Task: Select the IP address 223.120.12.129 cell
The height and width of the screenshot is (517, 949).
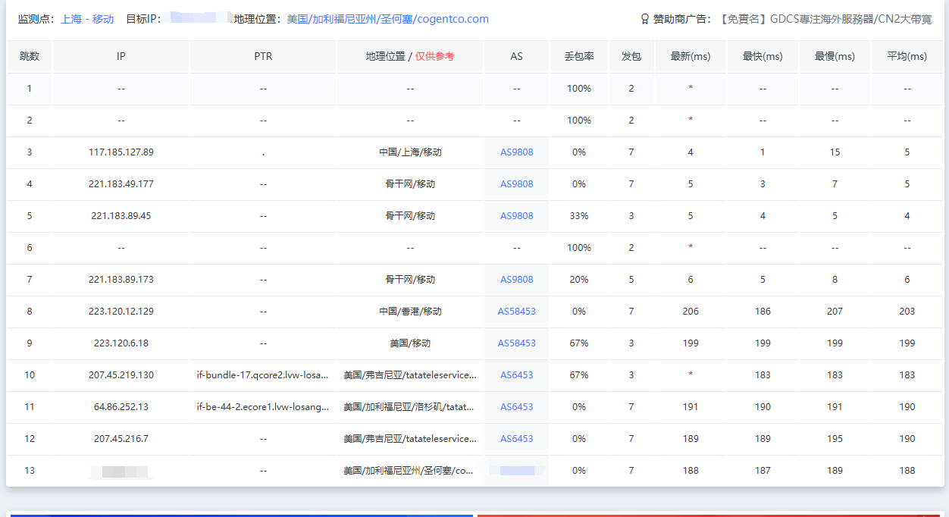Action: pyautogui.click(x=121, y=312)
